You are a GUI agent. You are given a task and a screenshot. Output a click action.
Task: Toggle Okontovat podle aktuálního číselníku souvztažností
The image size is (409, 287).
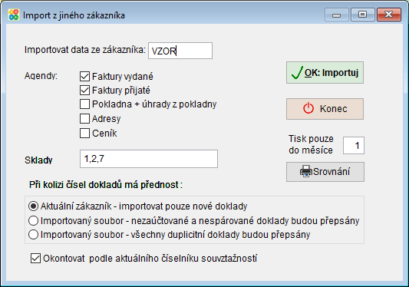(x=35, y=259)
